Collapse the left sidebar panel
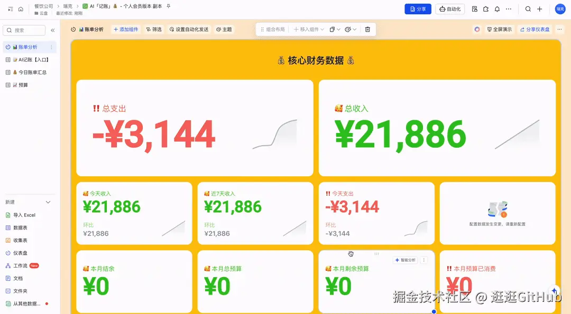 pos(52,30)
